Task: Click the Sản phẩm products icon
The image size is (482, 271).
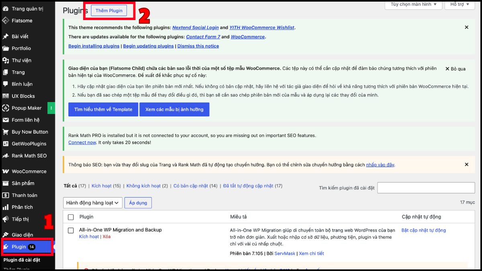Action: coord(6,183)
